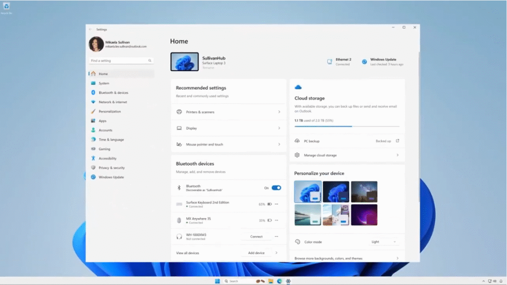Click the Display monitor icon

tap(179, 128)
